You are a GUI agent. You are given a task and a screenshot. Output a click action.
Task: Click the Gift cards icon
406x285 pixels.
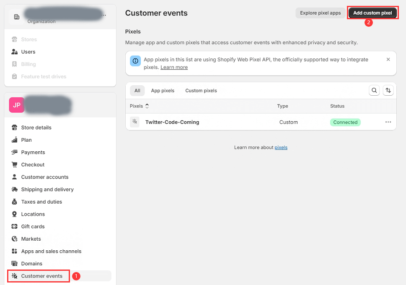pyautogui.click(x=15, y=226)
